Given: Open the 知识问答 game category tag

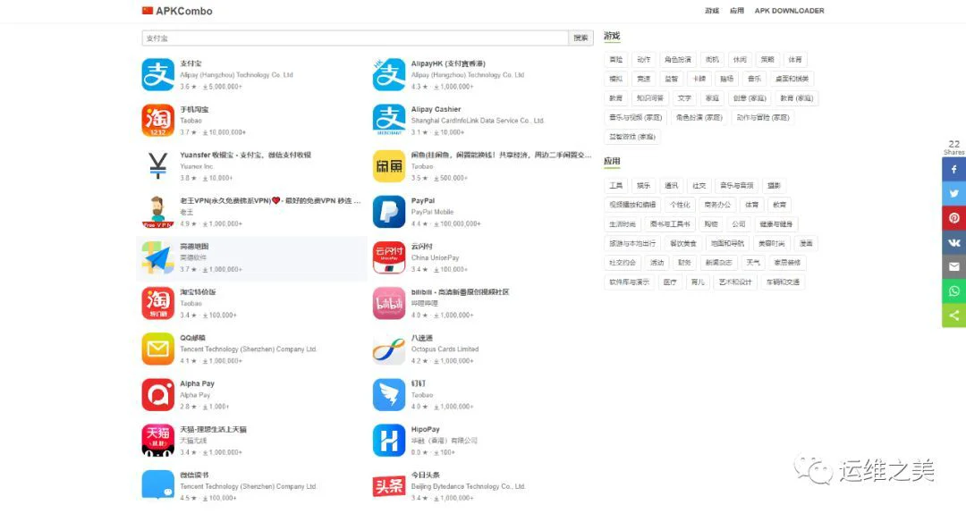Looking at the screenshot, I should coord(650,98).
